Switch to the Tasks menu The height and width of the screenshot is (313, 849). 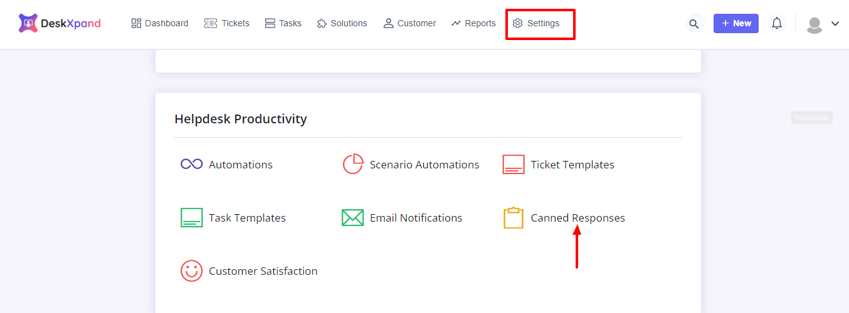click(283, 23)
